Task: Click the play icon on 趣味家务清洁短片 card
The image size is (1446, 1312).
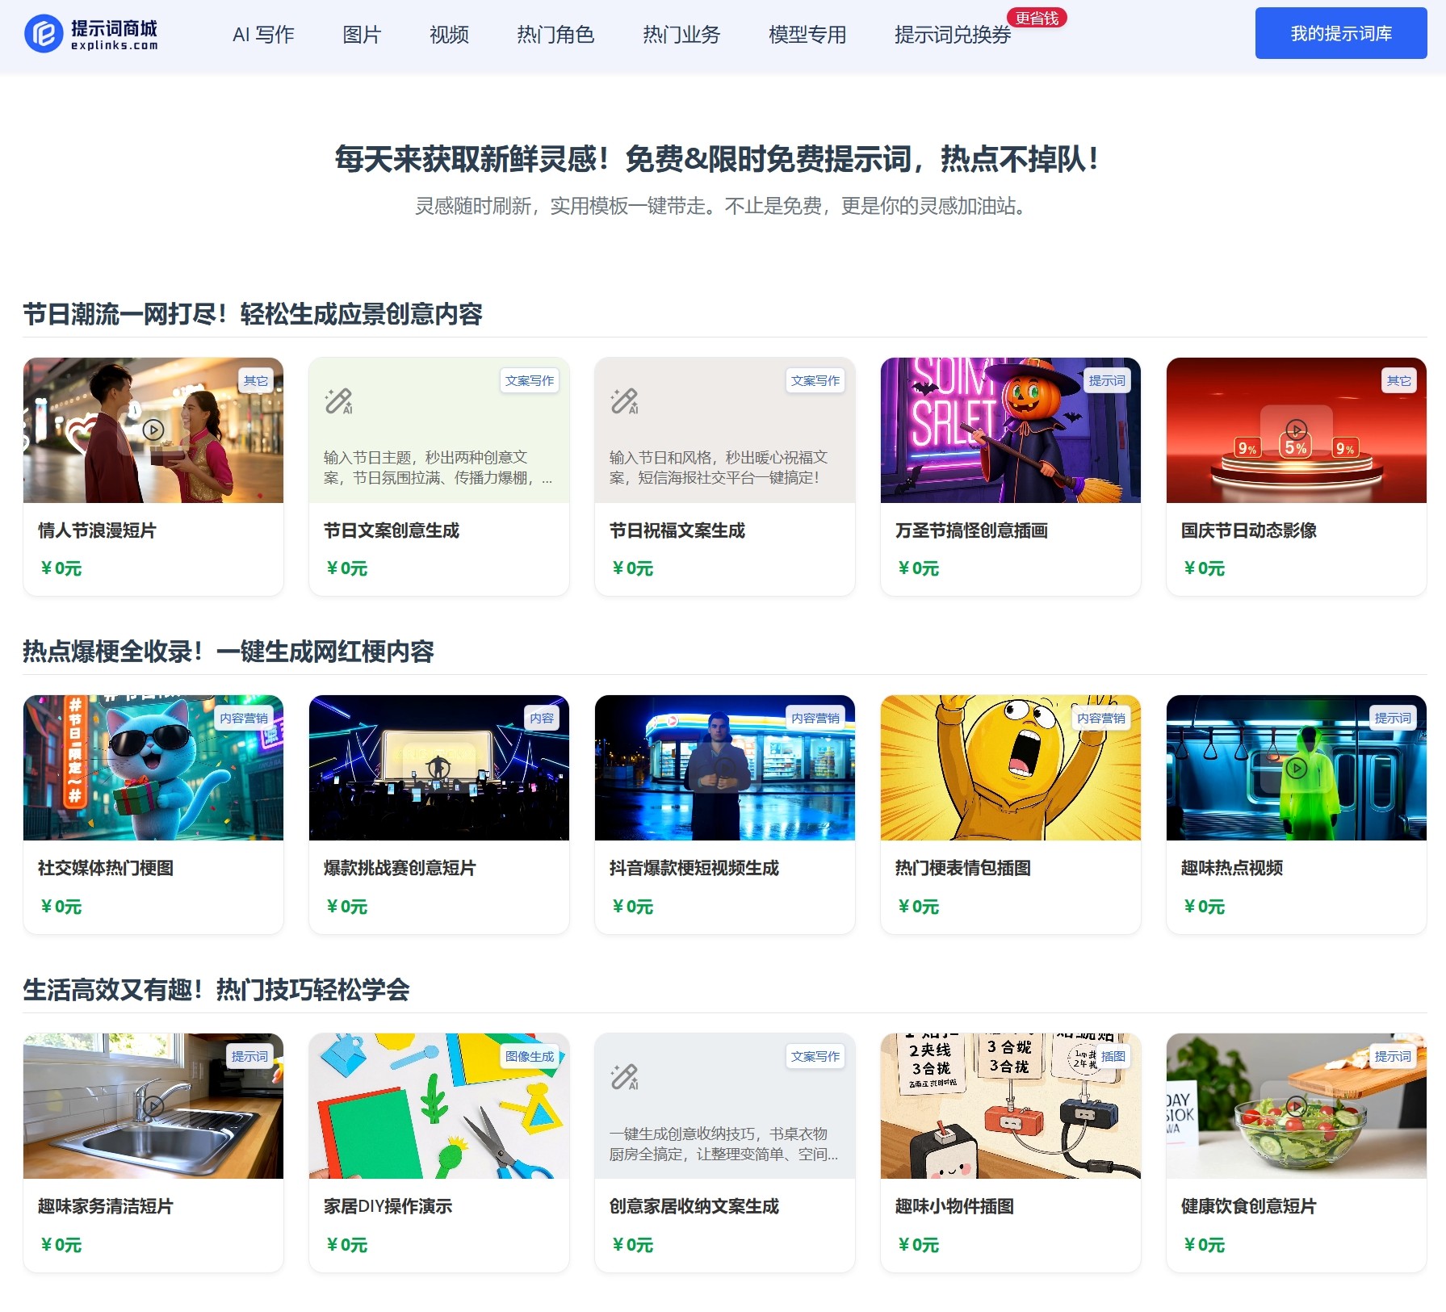Action: click(x=153, y=1106)
